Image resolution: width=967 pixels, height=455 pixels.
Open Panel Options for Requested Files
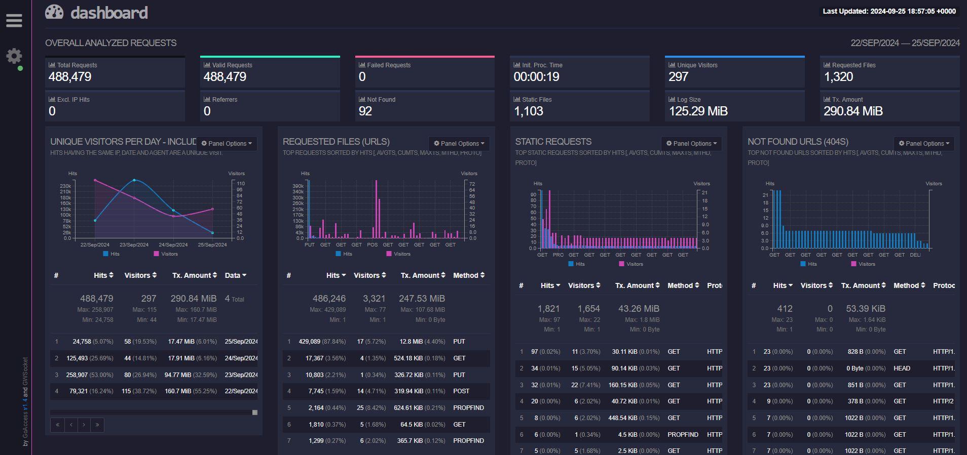tap(459, 144)
